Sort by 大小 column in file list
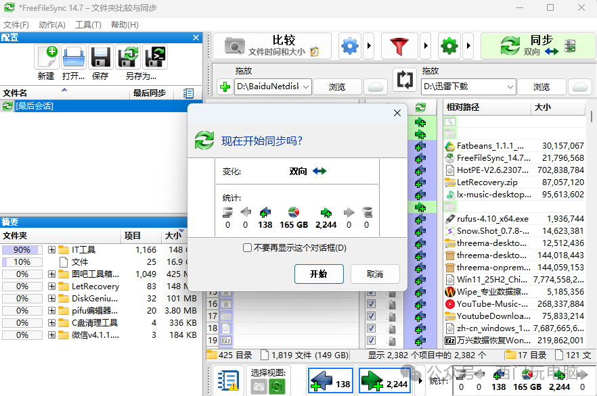The image size is (597, 396). (558, 107)
